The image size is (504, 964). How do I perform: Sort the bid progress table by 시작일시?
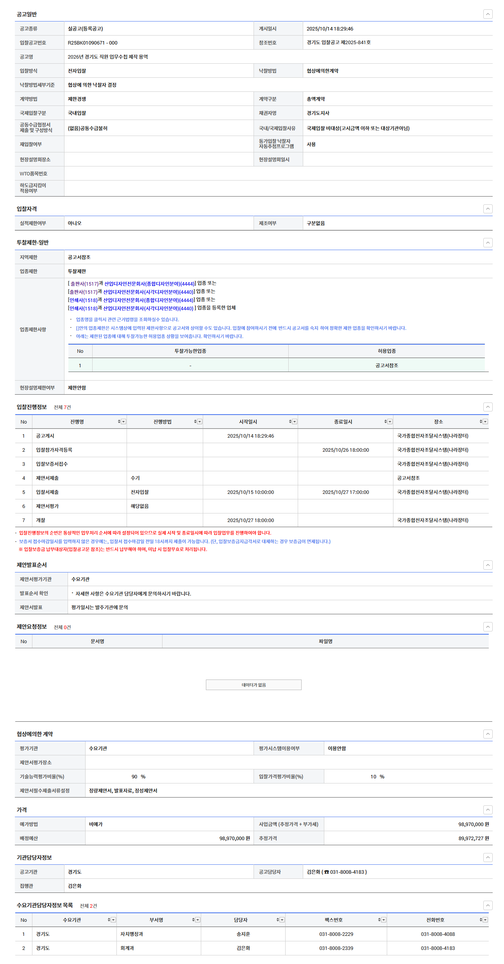pos(290,422)
